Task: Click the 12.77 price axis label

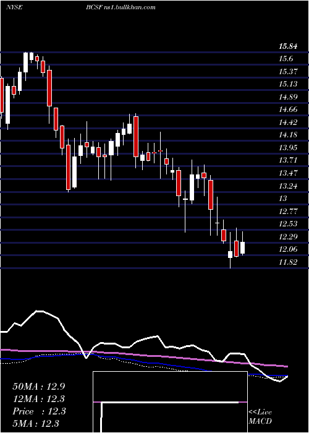Action: [x=288, y=212]
